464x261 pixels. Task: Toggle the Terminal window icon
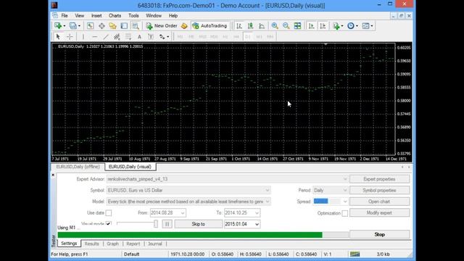tap(124, 26)
